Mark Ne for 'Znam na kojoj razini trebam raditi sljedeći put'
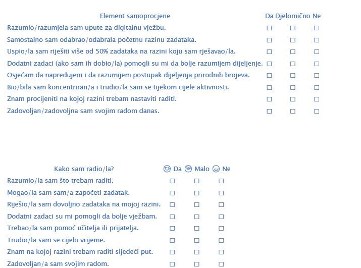361x268 pixels. [x=221, y=252]
